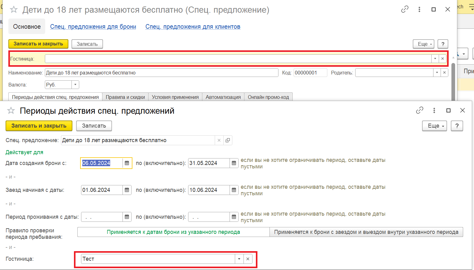This screenshot has height=270, width=474.
Task: Maximize the periods window
Action: click(448, 110)
